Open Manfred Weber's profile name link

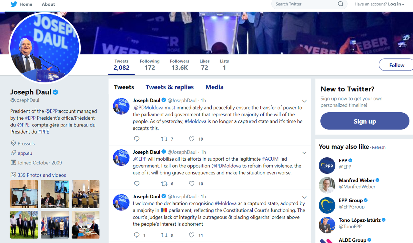[357, 180]
